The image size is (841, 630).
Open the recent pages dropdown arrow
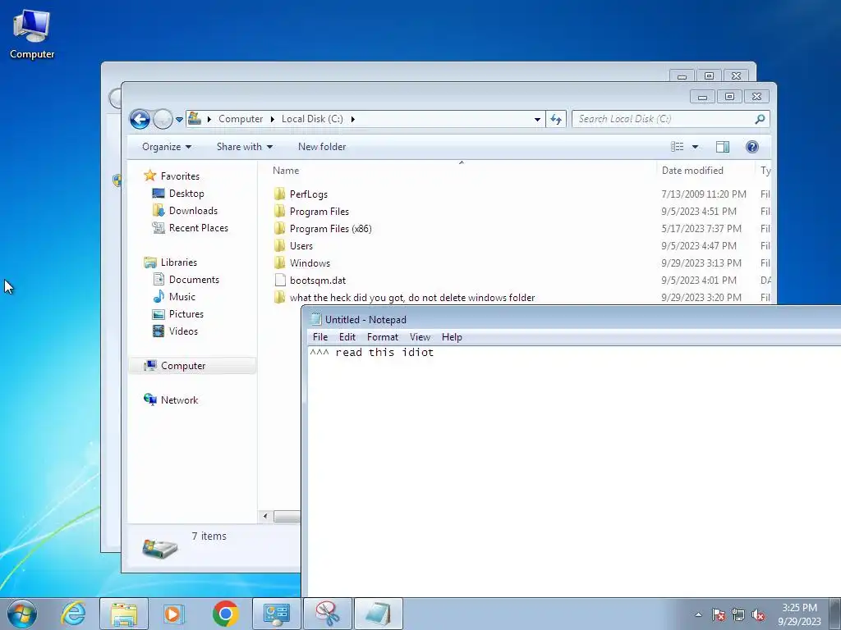(x=179, y=120)
